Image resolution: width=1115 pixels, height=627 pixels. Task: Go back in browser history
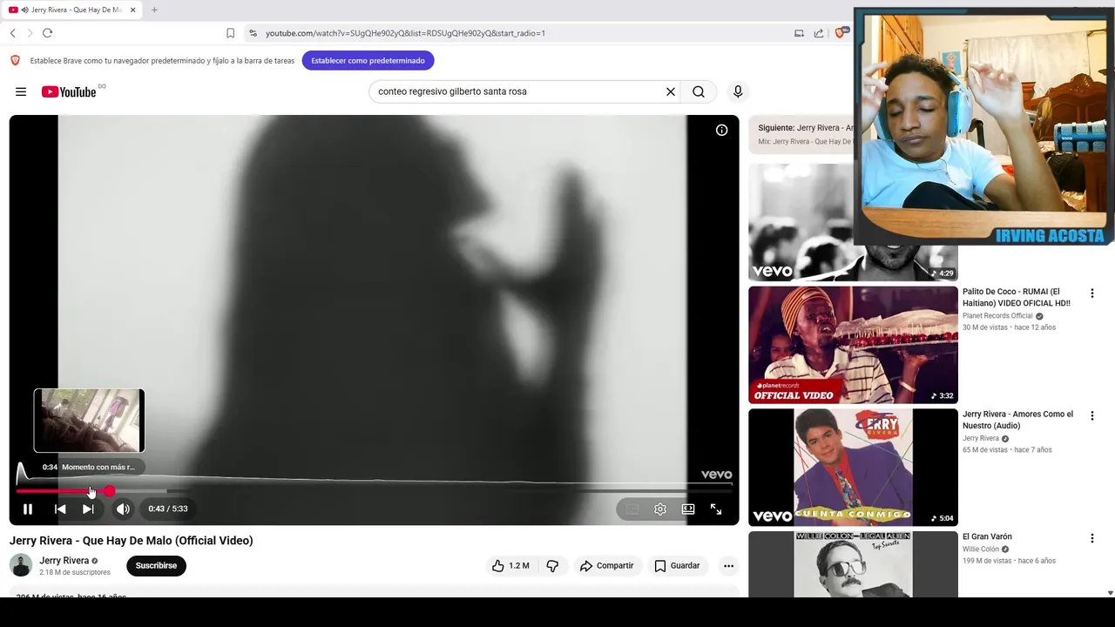click(13, 33)
